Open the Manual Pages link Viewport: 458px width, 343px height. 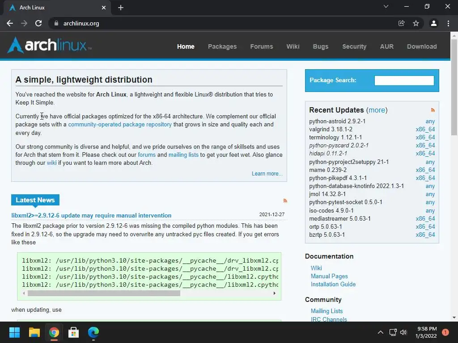[x=329, y=276]
